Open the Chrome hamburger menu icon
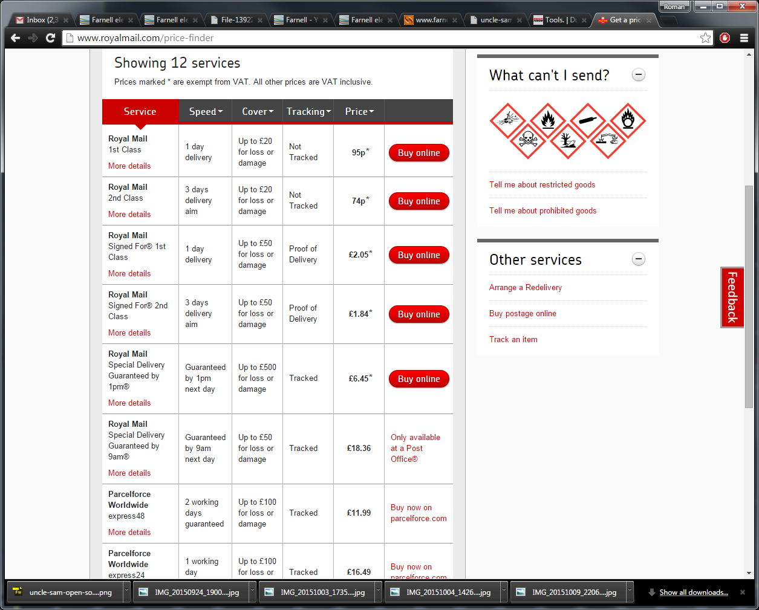This screenshot has width=759, height=610. point(744,38)
